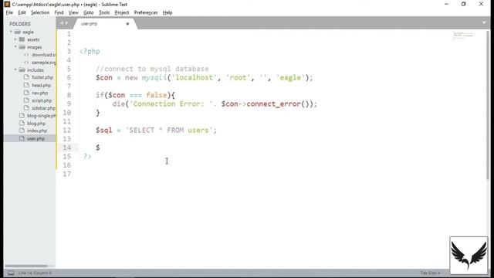The height and width of the screenshot is (278, 494).
Task: Open the Preferences menu
Action: click(x=146, y=12)
